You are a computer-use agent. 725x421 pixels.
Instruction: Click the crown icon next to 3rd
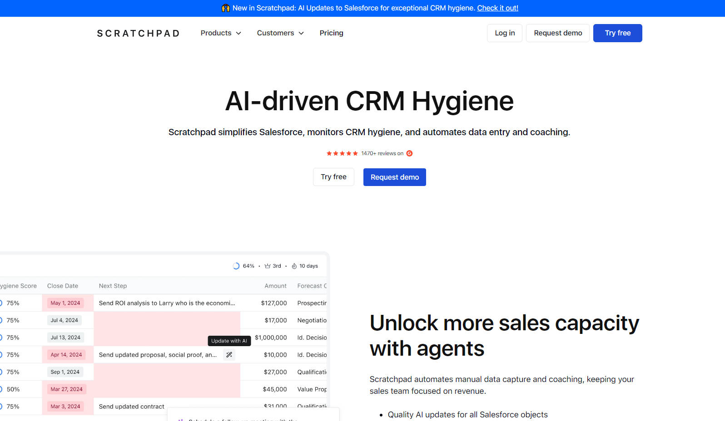pos(268,266)
